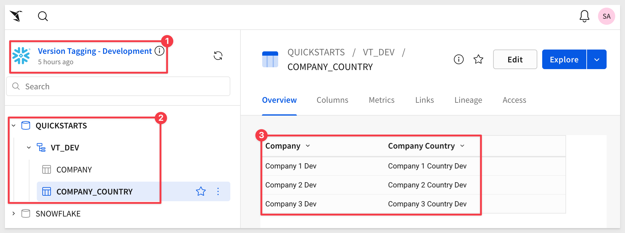Open notifications bell icon
Image resolution: width=625 pixels, height=233 pixels.
pyautogui.click(x=585, y=16)
